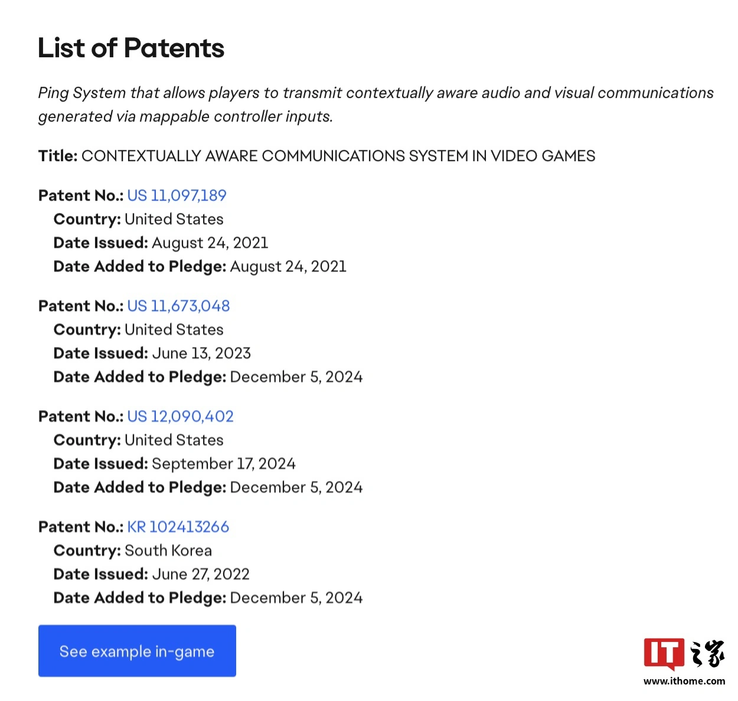The height and width of the screenshot is (701, 738).
Task: Click Date Issued September 17, 2024 line
Action: tap(175, 463)
